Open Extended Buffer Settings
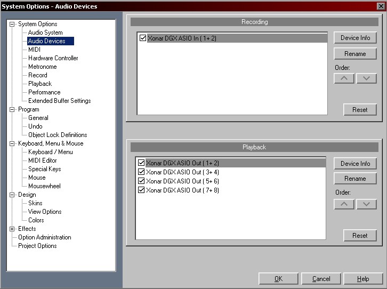This screenshot has width=387, height=289. (60, 101)
